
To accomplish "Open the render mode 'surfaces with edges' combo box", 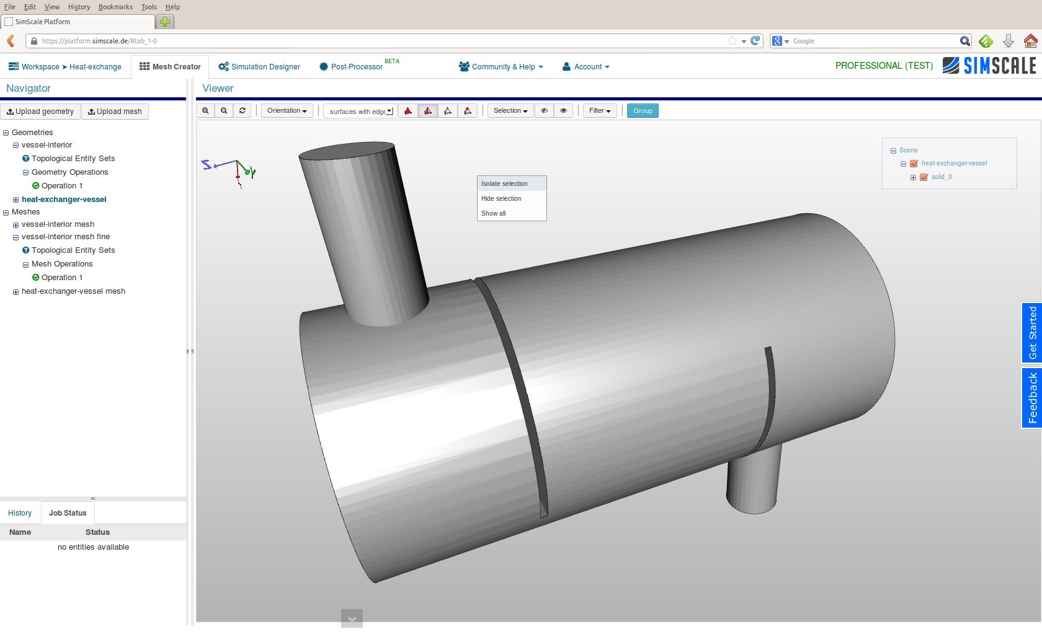I will (x=360, y=112).
